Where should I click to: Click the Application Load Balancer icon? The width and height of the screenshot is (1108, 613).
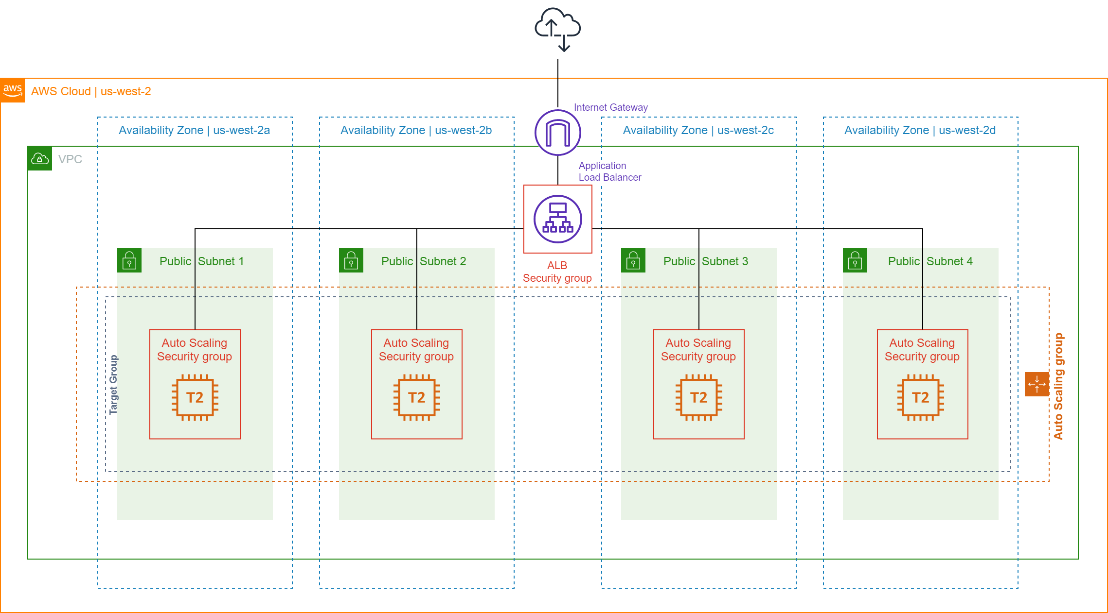557,219
